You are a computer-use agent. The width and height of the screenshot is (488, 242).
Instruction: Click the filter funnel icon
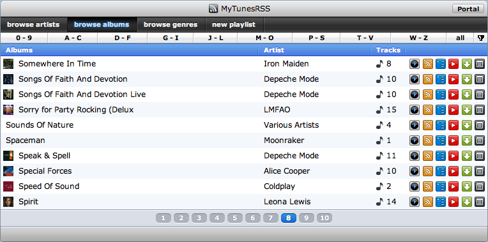point(480,38)
